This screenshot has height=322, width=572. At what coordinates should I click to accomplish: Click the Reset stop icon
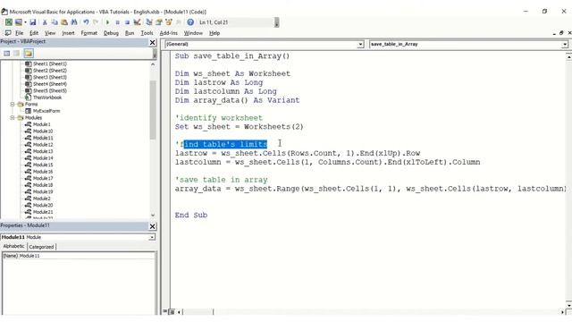coord(127,22)
